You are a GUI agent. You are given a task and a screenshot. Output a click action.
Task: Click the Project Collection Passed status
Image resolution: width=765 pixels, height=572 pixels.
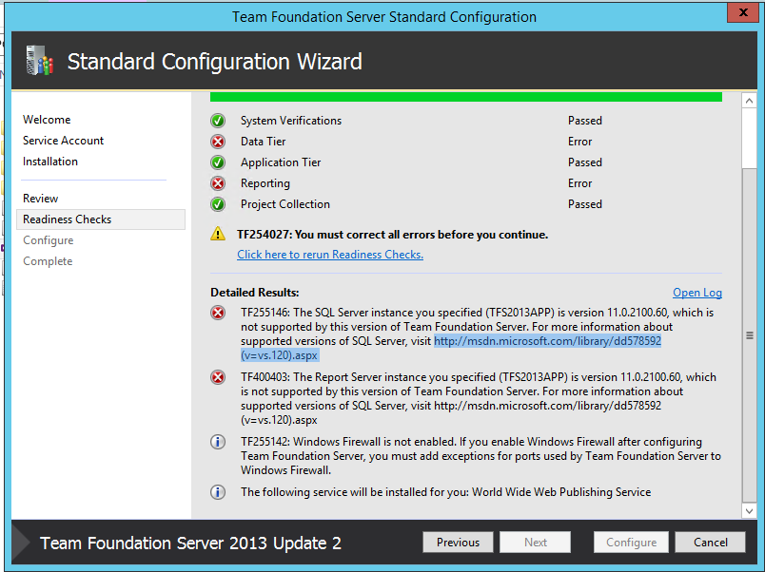pos(584,204)
